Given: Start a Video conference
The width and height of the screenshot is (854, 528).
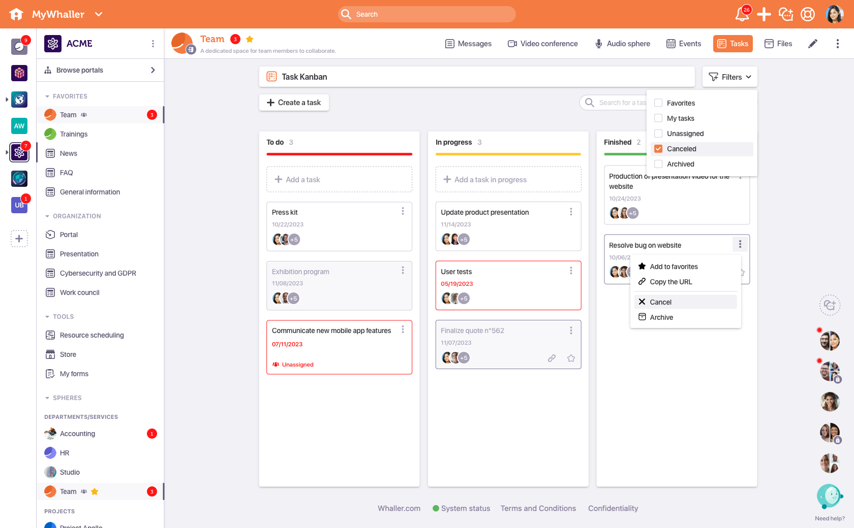Looking at the screenshot, I should click(x=542, y=44).
